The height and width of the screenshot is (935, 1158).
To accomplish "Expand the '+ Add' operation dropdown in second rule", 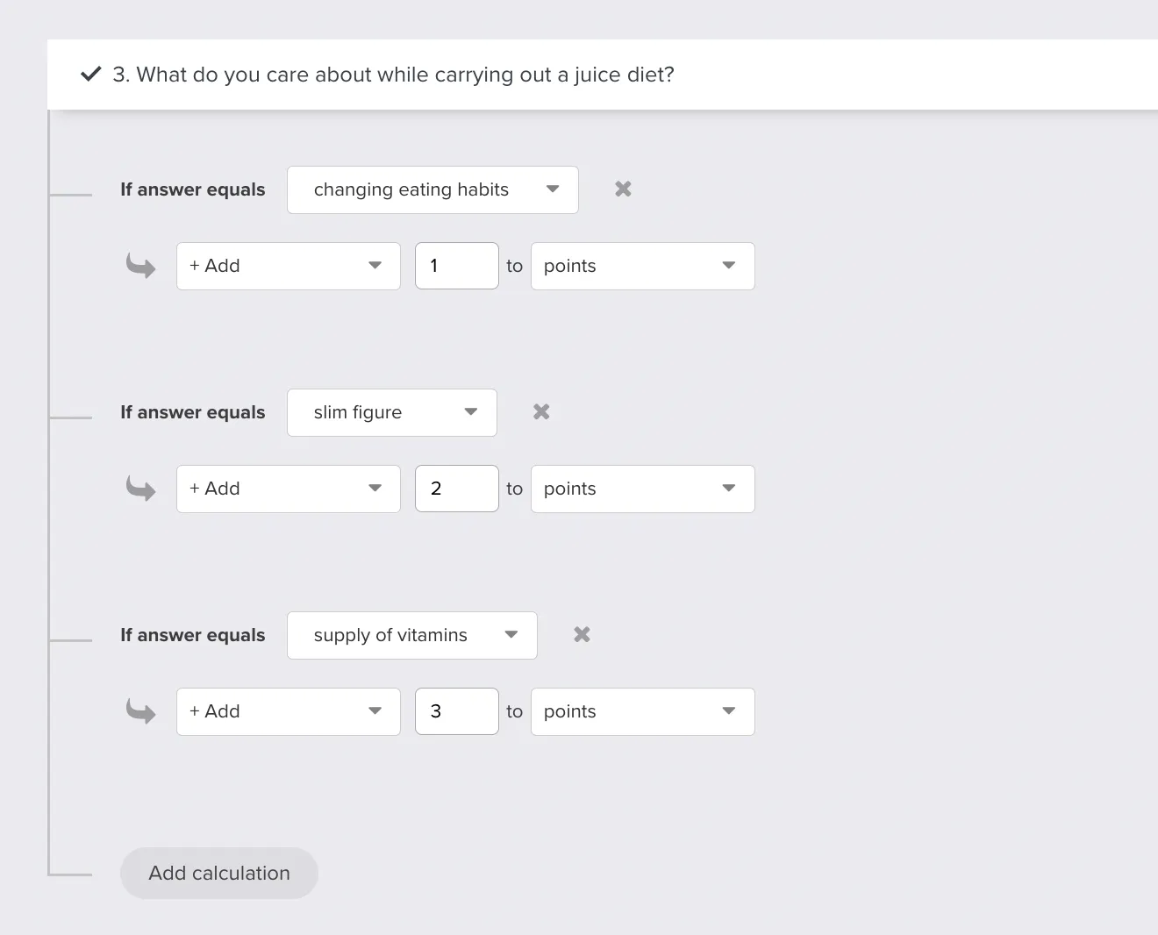I will [288, 489].
